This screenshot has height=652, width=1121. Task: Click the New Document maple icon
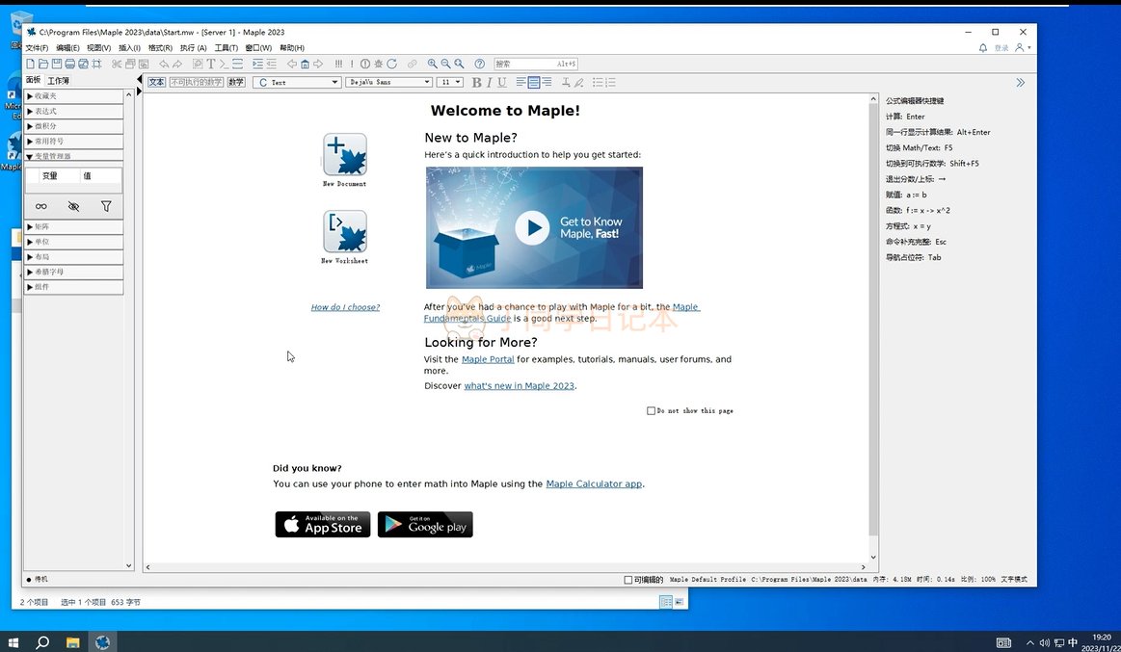[344, 154]
